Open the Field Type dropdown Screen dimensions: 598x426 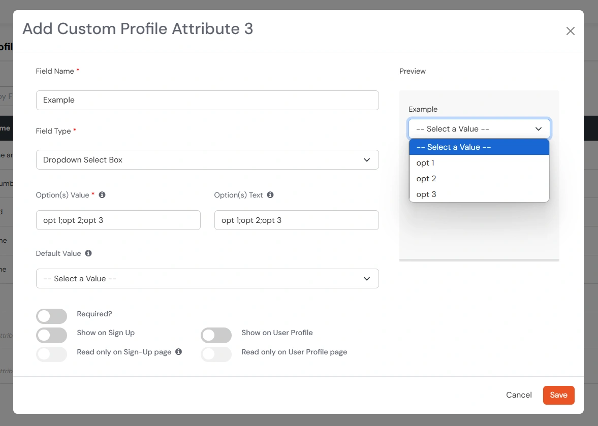coord(207,159)
